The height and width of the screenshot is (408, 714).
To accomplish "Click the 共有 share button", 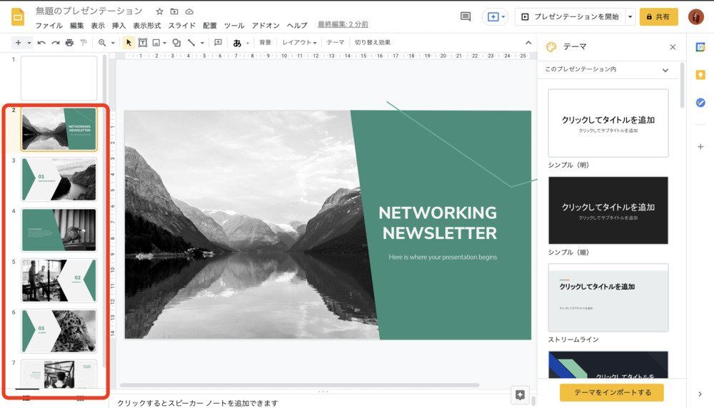I will [658, 16].
